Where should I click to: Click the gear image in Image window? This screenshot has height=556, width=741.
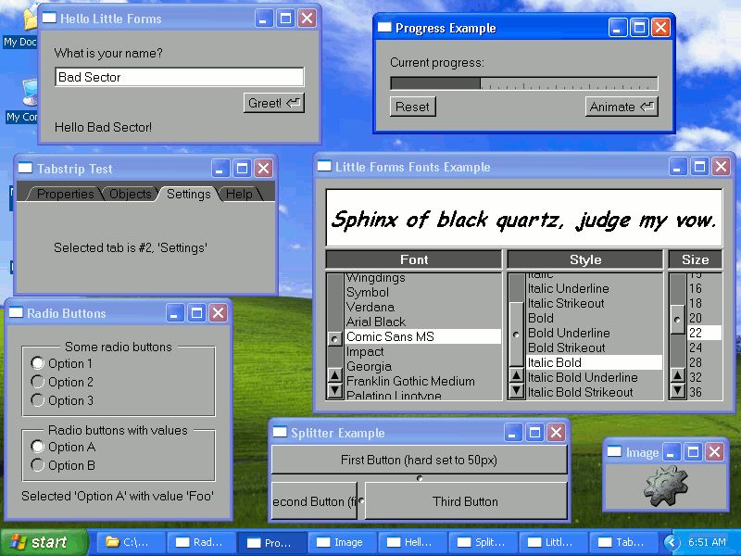point(666,486)
